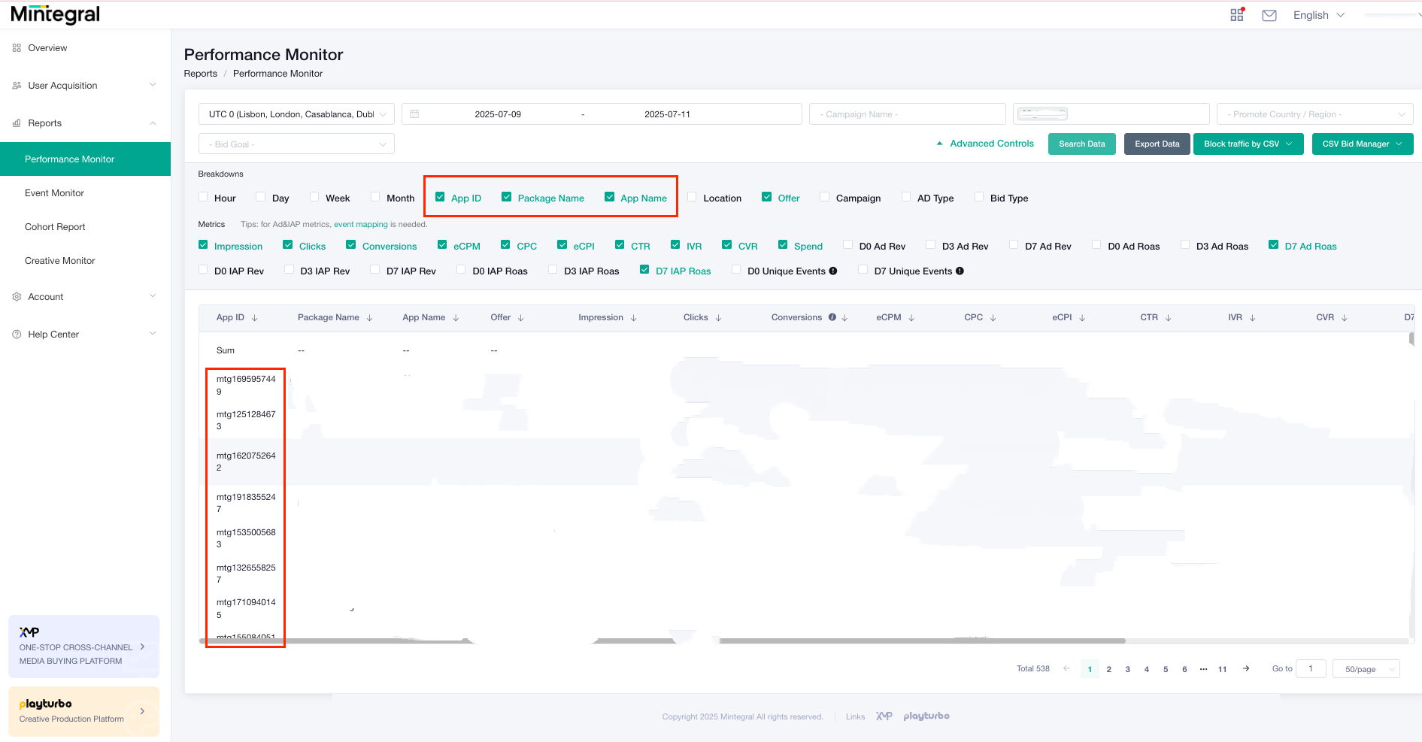Screen dimensions: 1422x742
Task: Click the playturbo arrow icon in bottom sidebar card
Action: pos(142,711)
